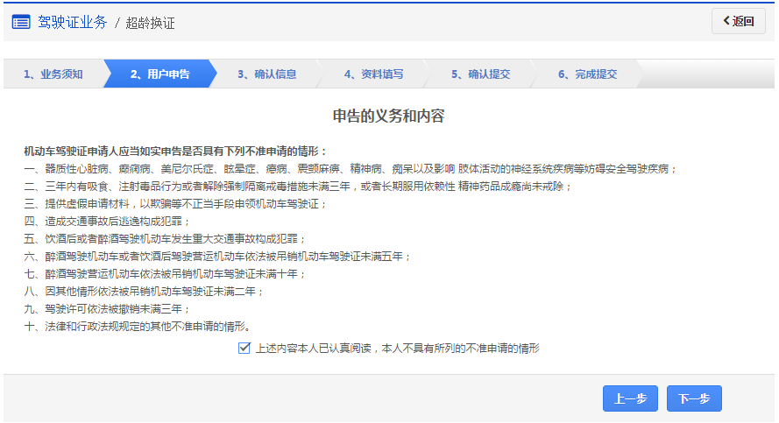
Task: Click clause 九 about 驾驶许可依法被撤销
Action: (107, 309)
